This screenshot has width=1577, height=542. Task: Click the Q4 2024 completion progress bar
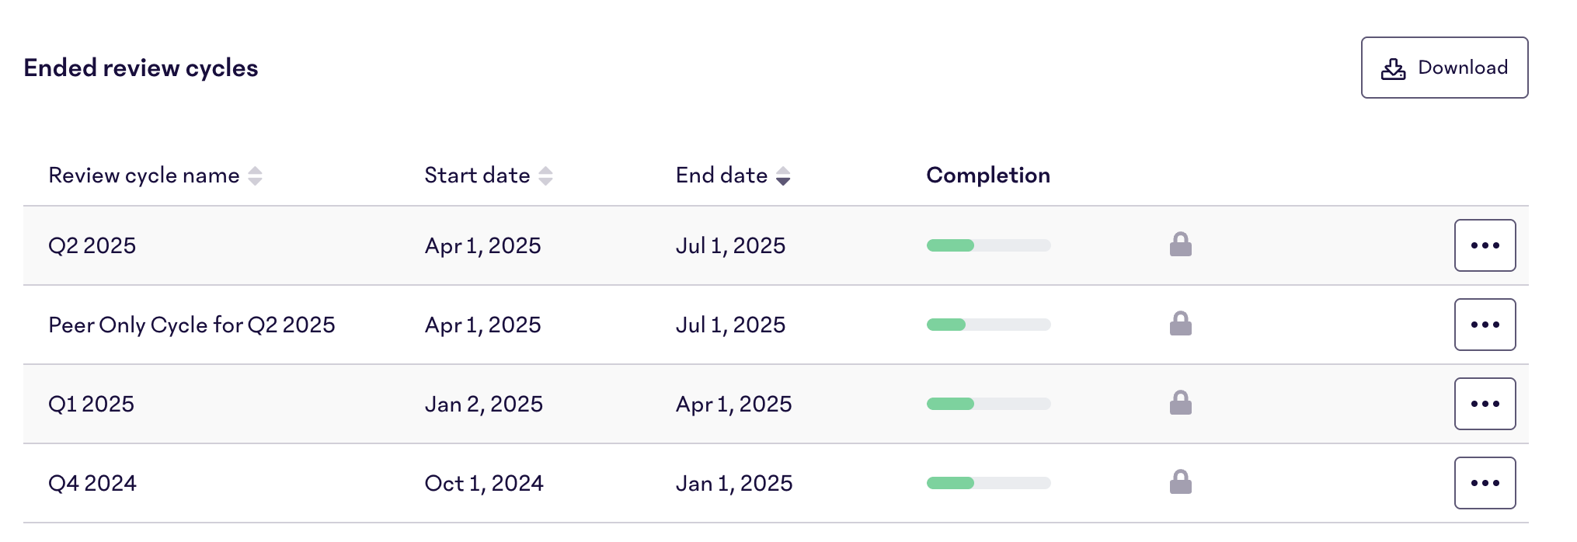click(x=988, y=483)
